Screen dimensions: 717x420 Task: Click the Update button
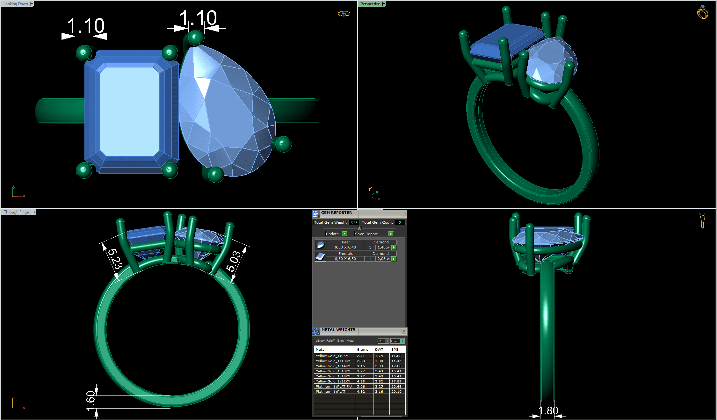click(x=332, y=234)
